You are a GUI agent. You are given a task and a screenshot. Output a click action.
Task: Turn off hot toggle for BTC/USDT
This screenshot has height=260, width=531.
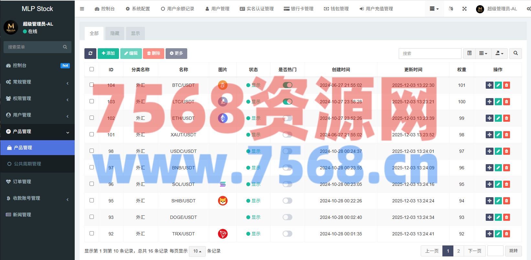[287, 85]
